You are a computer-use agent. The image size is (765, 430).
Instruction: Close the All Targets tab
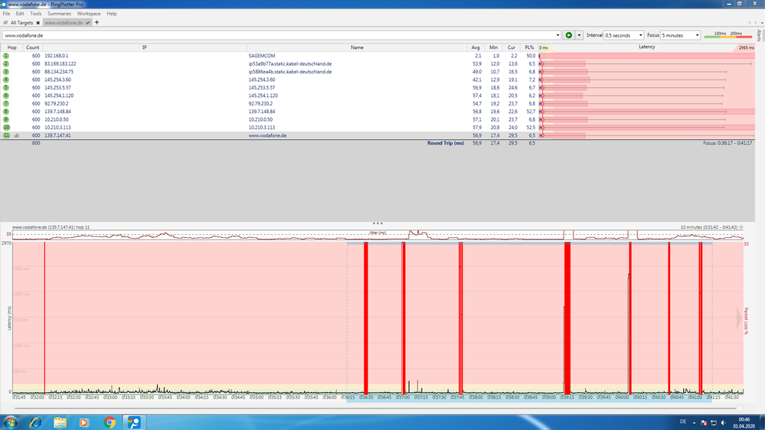tap(38, 23)
